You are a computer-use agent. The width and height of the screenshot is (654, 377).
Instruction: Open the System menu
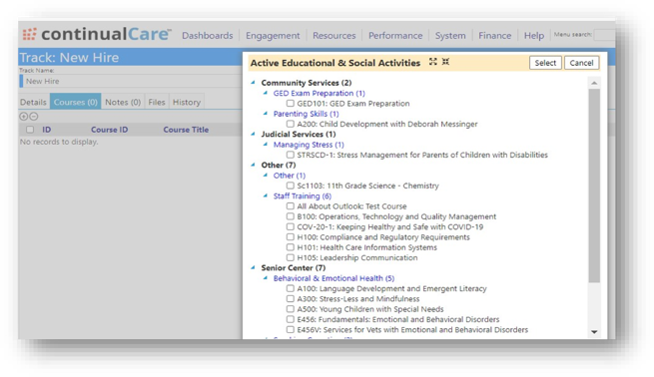tap(450, 36)
